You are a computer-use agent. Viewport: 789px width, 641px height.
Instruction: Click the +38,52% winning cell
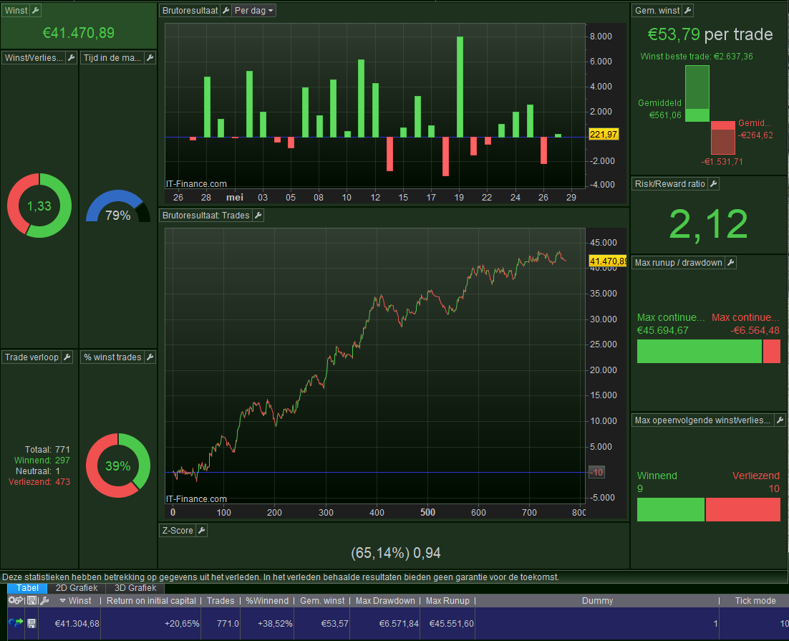pos(267,623)
